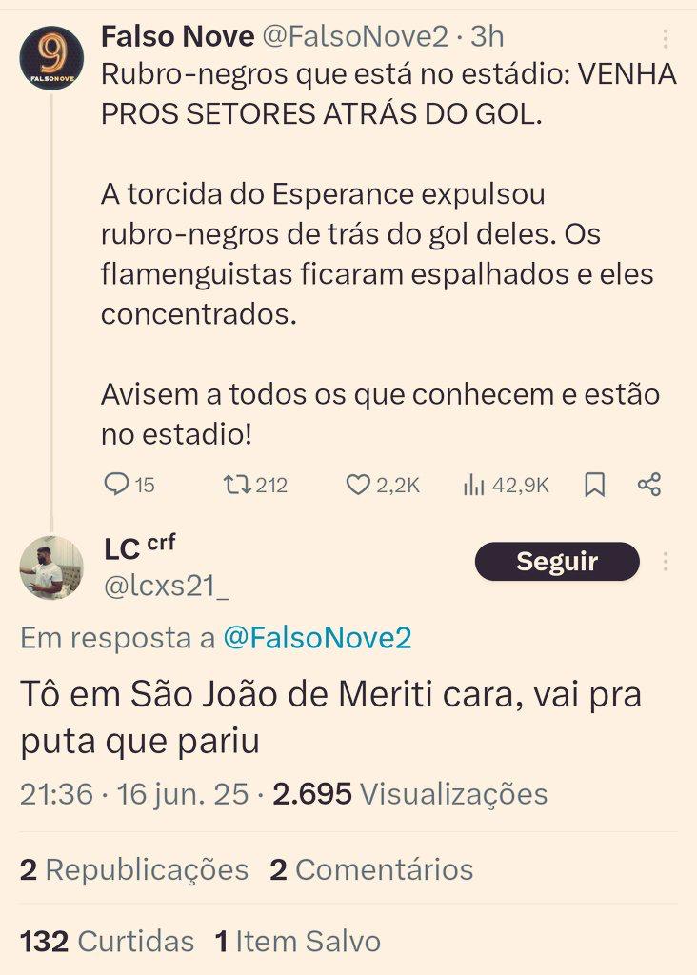Open the LC crf profile picture
The height and width of the screenshot is (975, 697).
pos(51,567)
